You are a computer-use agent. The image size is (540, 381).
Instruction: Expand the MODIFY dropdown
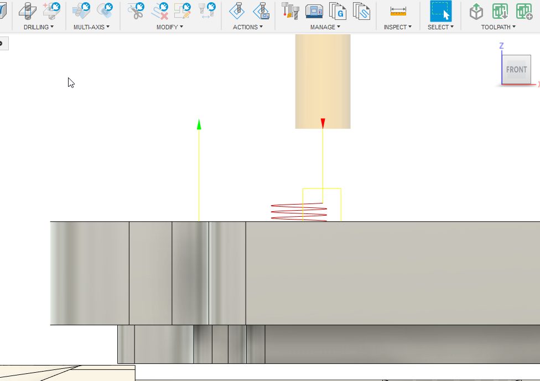tap(169, 27)
